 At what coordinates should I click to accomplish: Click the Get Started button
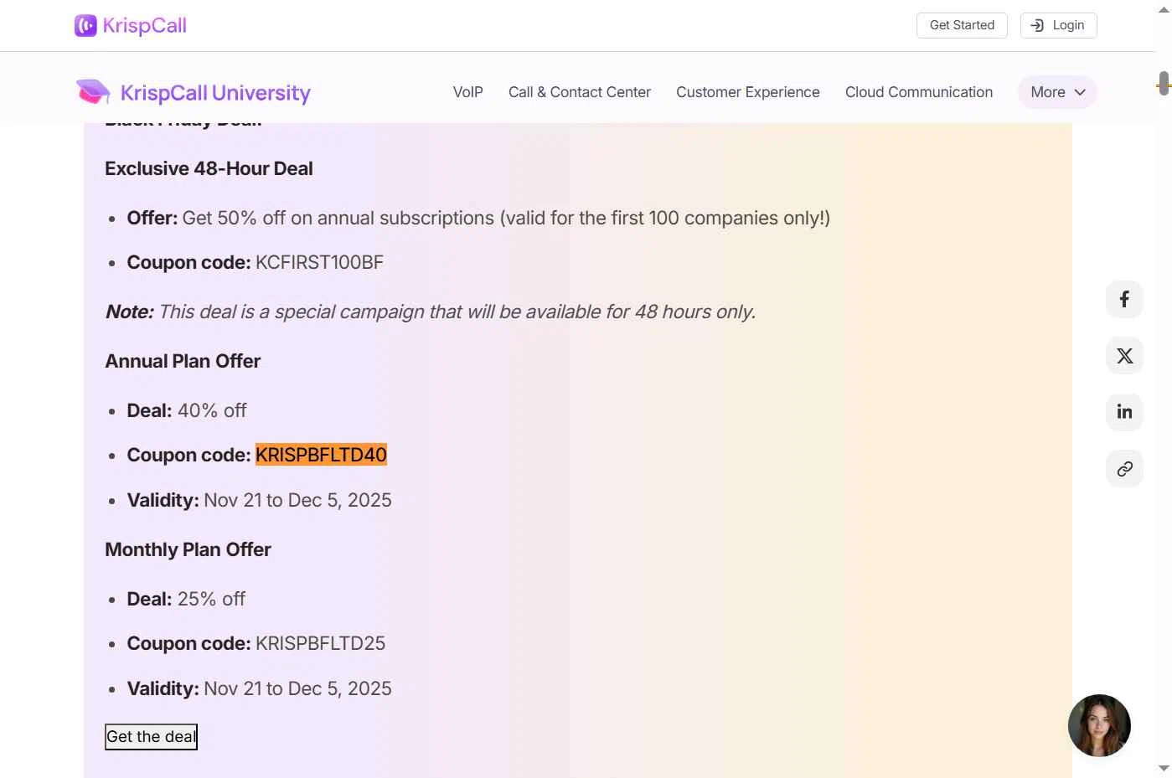coord(962,25)
